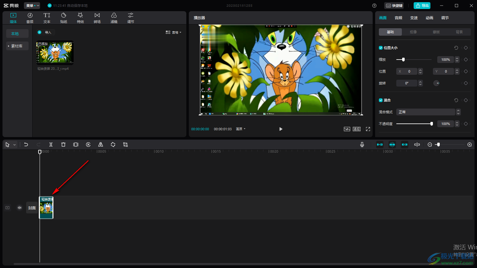Open the Media (媒体) panel

[13, 18]
